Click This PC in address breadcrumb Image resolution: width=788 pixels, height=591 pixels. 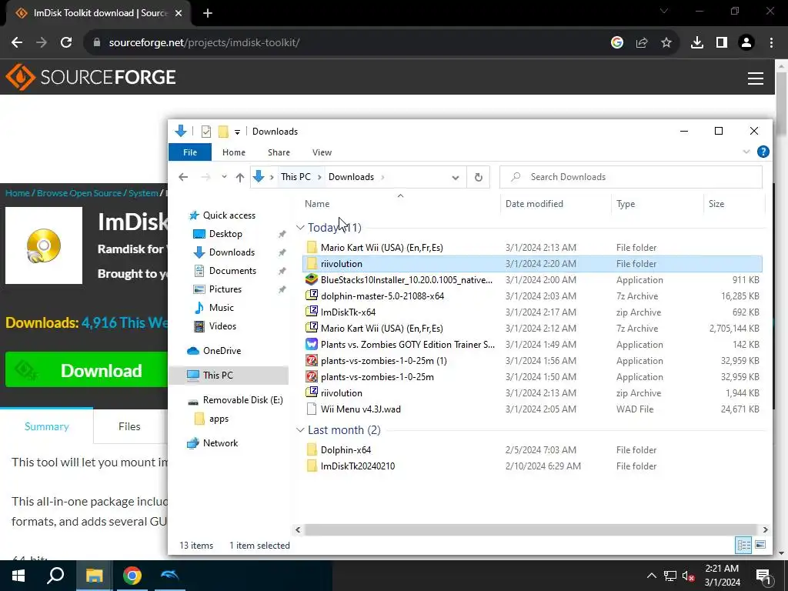tap(295, 177)
